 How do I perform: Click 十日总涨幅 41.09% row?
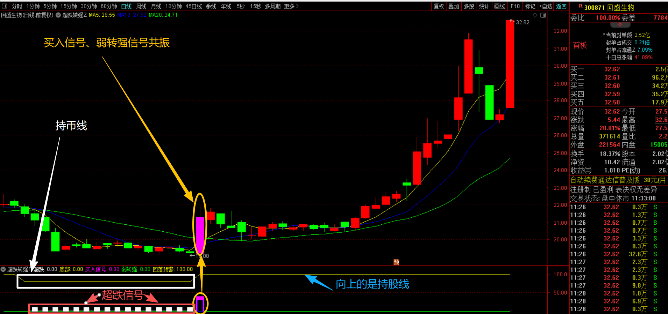[x=629, y=57]
